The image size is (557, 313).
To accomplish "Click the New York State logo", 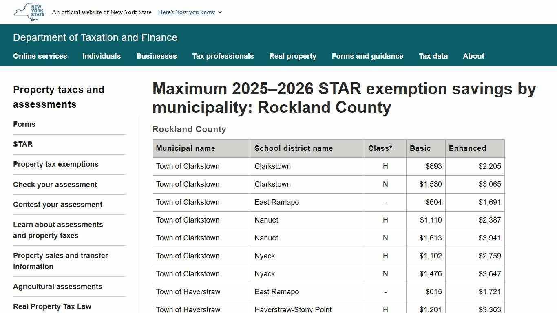I will coord(28,12).
